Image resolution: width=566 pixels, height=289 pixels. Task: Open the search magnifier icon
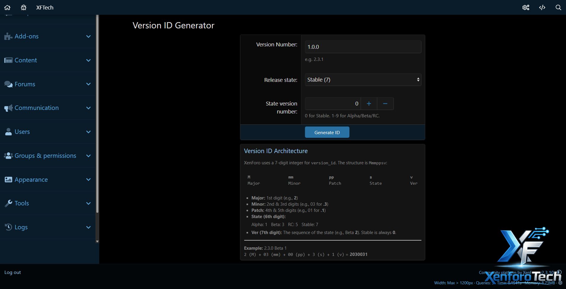558,7
